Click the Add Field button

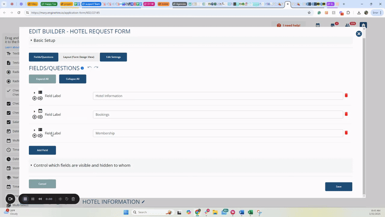(x=42, y=150)
